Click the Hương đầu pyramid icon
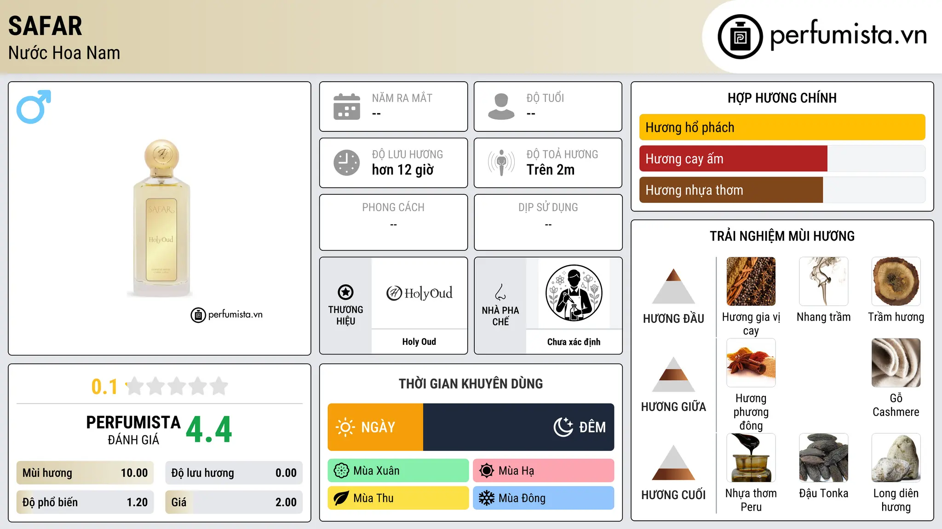 coord(673,286)
